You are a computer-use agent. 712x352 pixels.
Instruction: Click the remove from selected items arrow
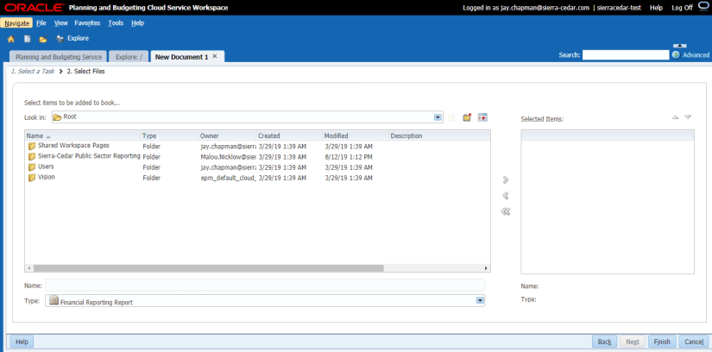pyautogui.click(x=506, y=196)
